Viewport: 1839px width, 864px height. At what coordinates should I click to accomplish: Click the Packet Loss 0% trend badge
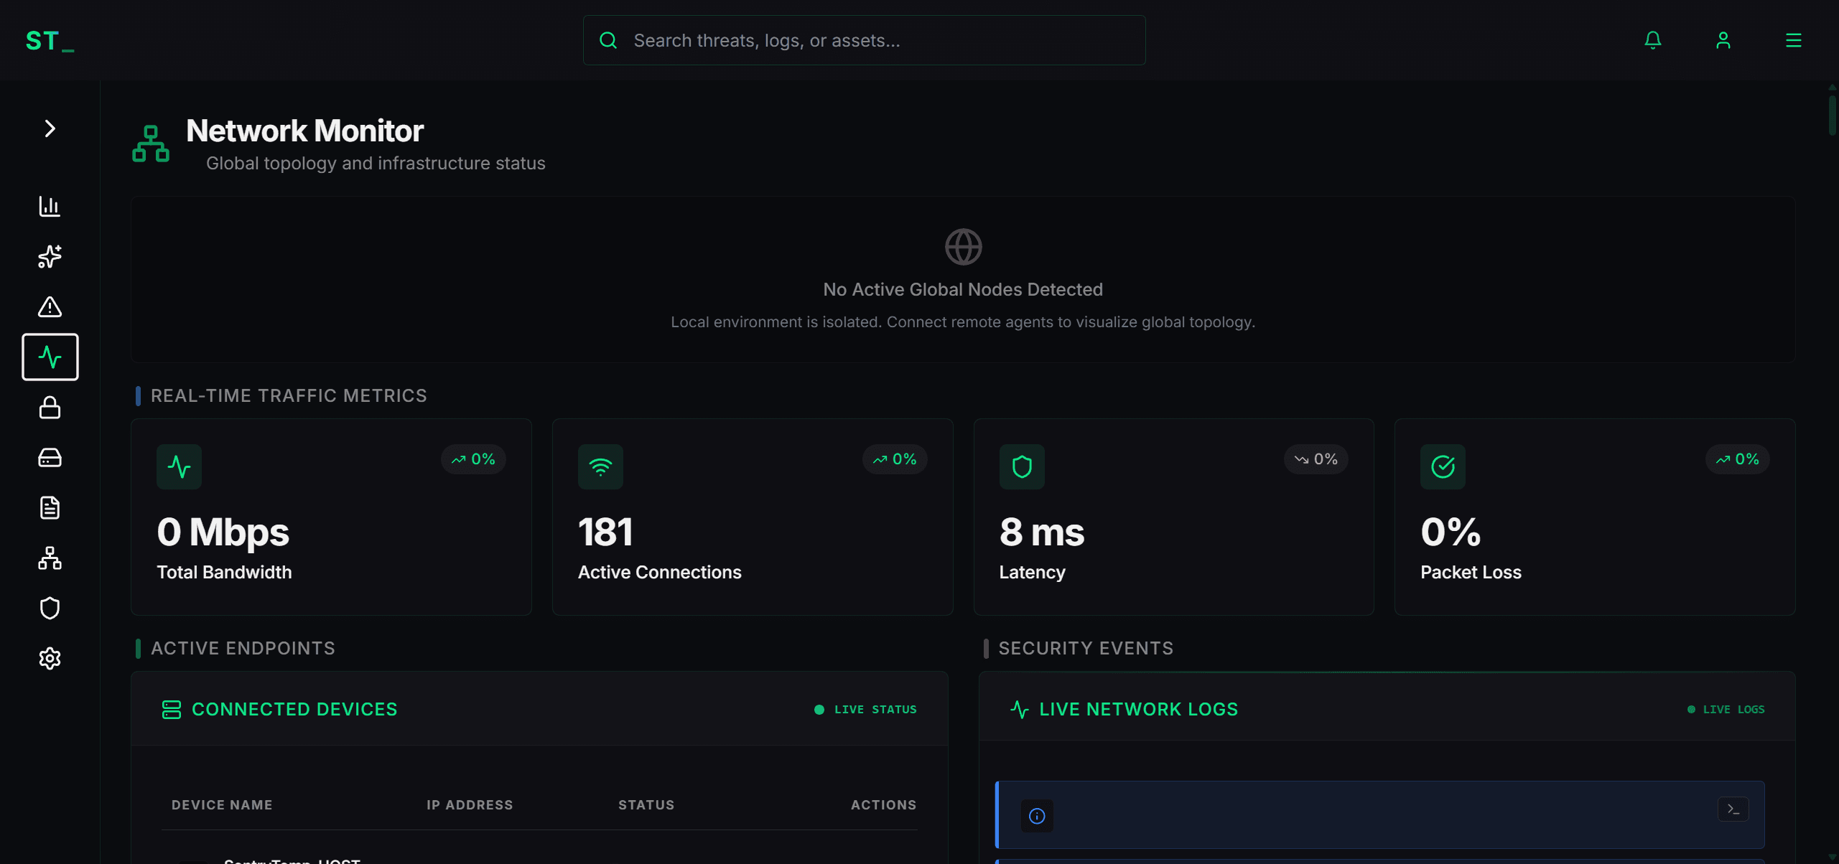pos(1738,459)
